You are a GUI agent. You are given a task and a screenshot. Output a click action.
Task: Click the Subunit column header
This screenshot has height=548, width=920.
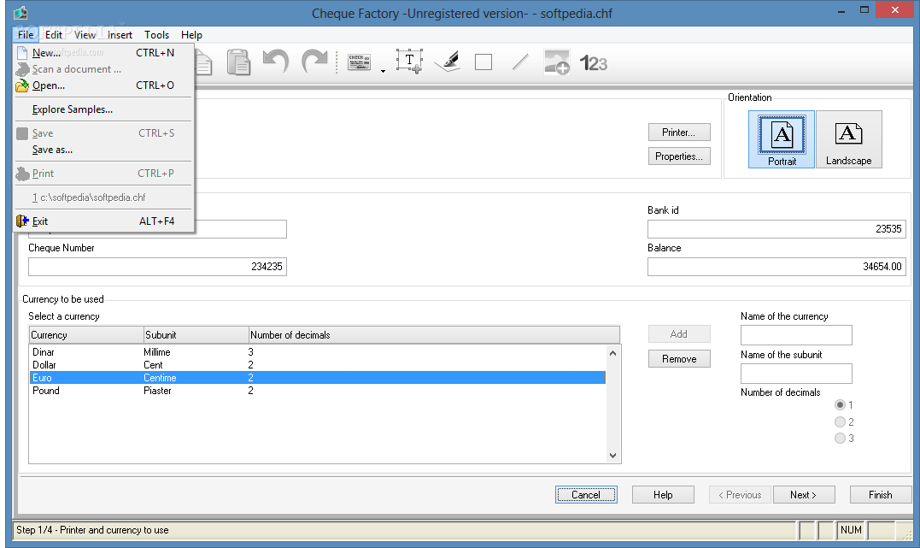click(x=196, y=335)
